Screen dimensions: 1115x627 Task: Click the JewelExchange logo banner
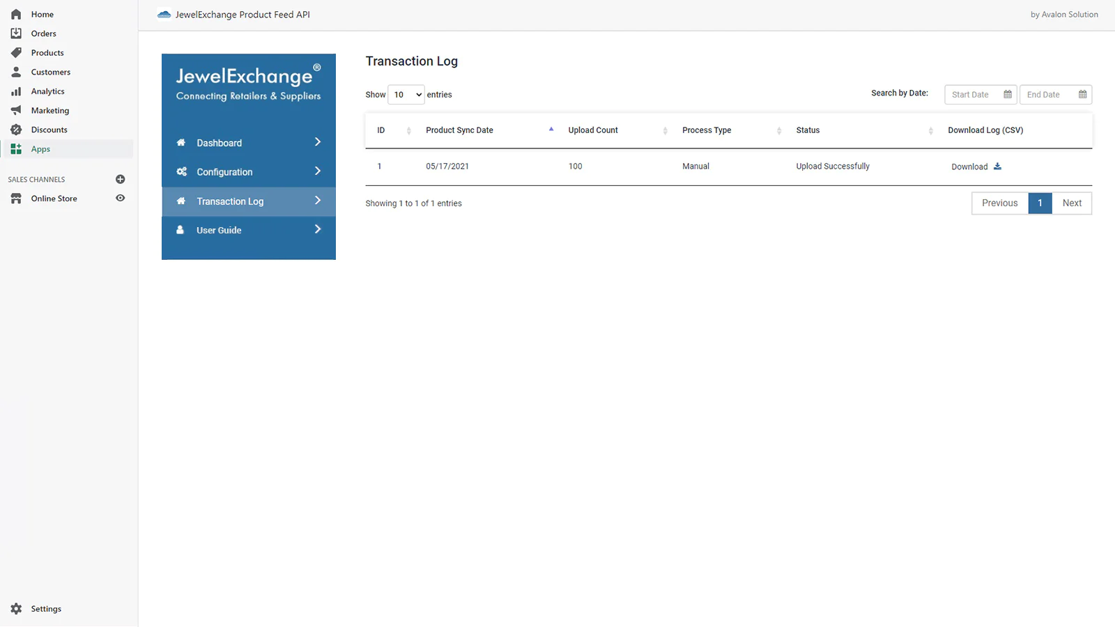pos(249,84)
